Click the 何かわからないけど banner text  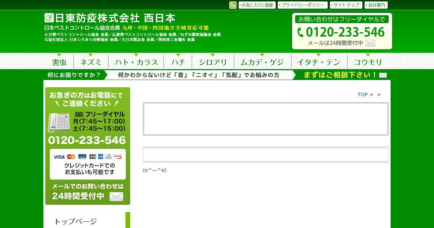tap(199, 75)
